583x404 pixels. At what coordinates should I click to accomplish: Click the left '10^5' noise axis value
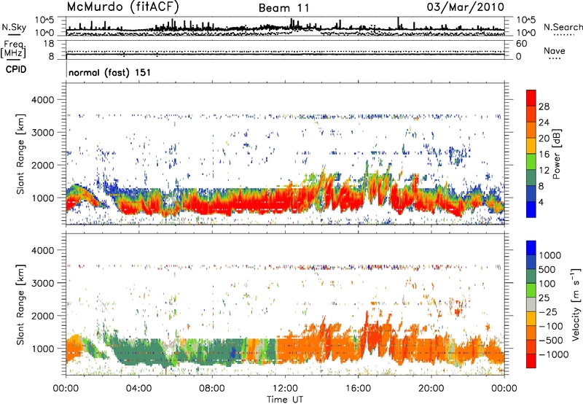pos(44,20)
